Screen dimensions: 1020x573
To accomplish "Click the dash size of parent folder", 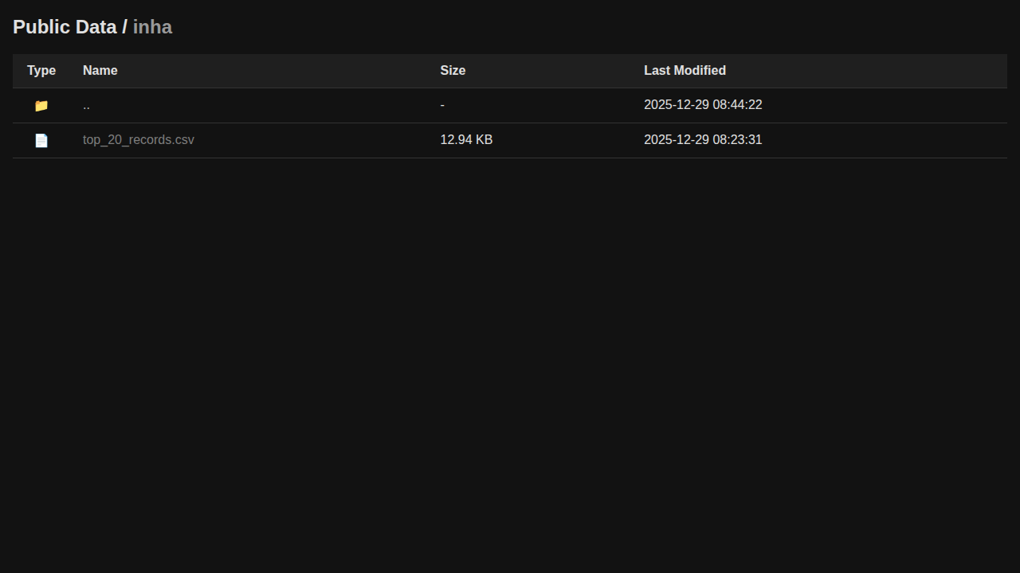I will tap(442, 105).
